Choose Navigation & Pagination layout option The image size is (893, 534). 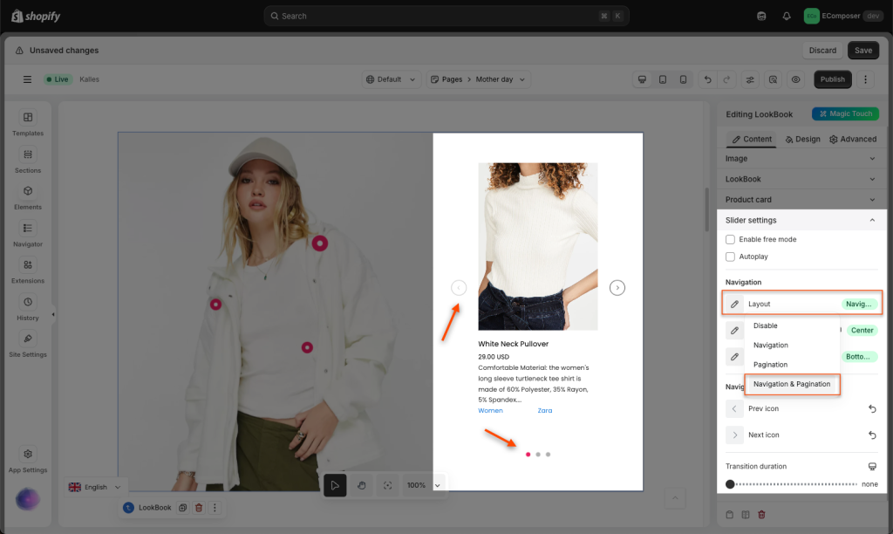pos(792,384)
